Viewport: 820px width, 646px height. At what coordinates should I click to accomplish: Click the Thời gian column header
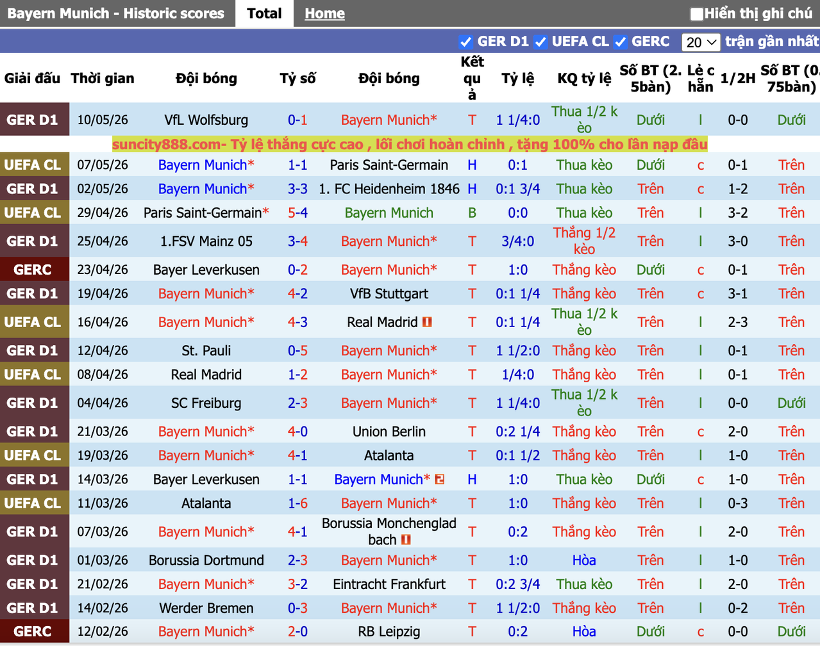[103, 78]
